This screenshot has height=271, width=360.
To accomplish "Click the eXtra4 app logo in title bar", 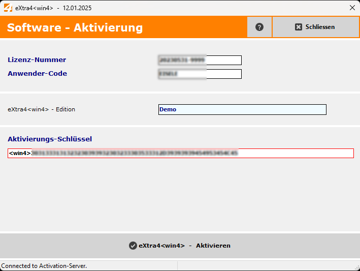I will tap(8, 8).
